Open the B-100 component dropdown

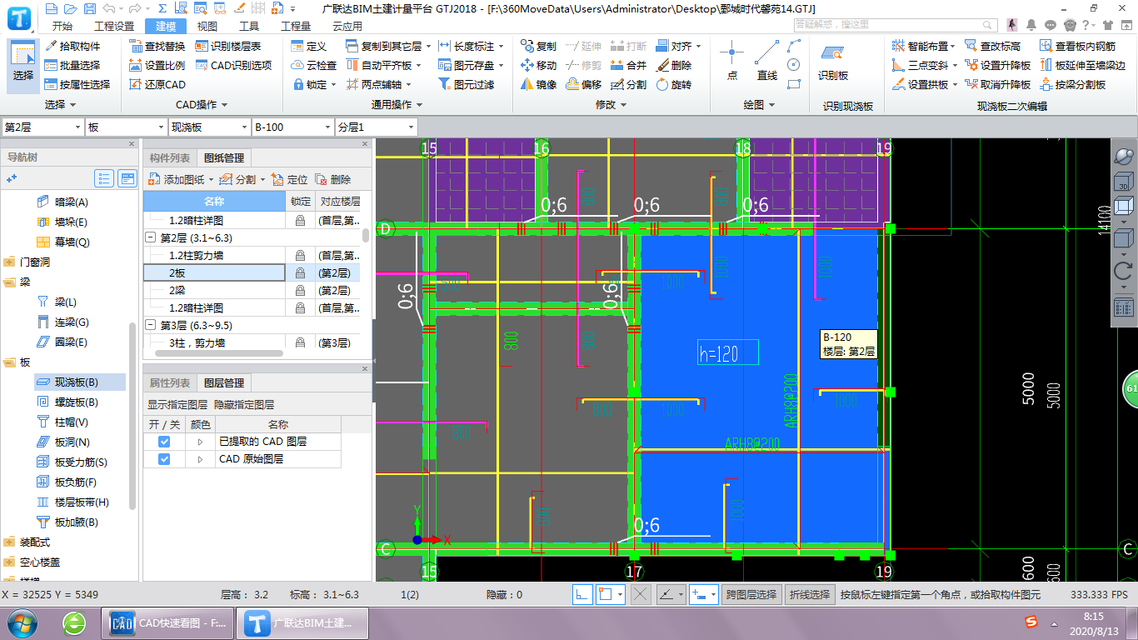click(327, 127)
